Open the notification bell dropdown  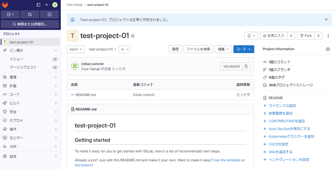pyautogui.click(x=251, y=36)
